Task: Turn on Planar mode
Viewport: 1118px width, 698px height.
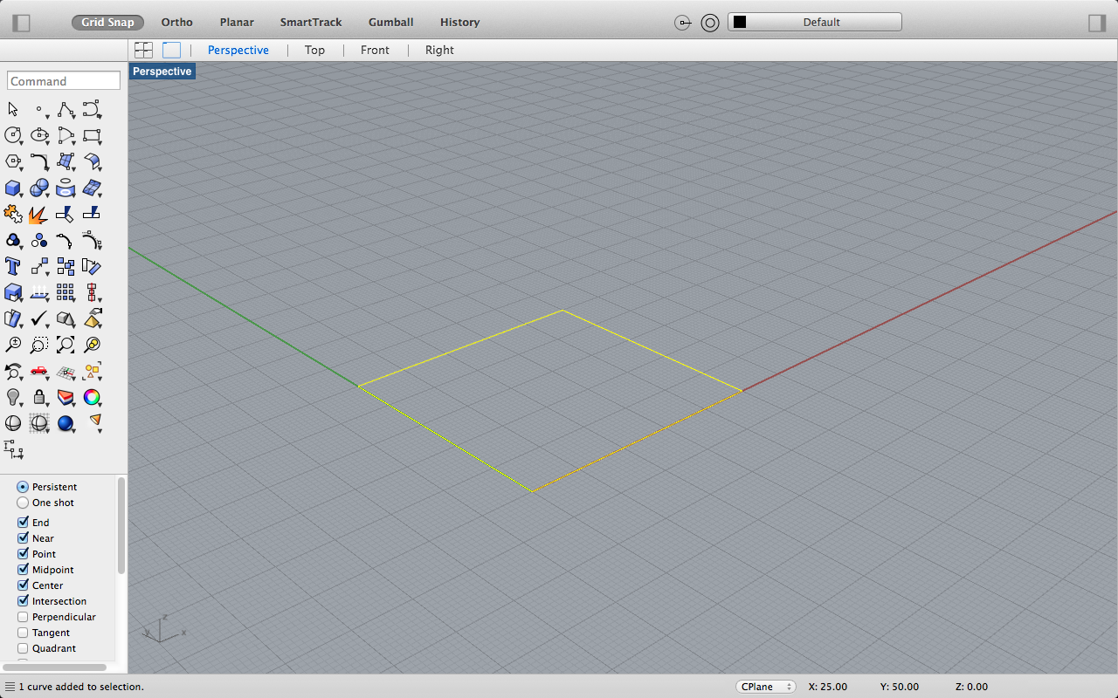Action: click(237, 22)
